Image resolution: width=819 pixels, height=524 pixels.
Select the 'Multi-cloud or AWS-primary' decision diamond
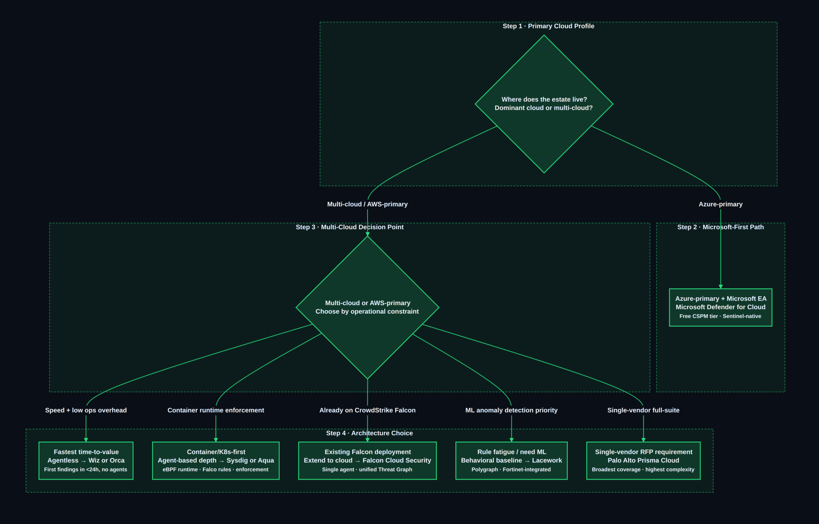click(x=367, y=307)
